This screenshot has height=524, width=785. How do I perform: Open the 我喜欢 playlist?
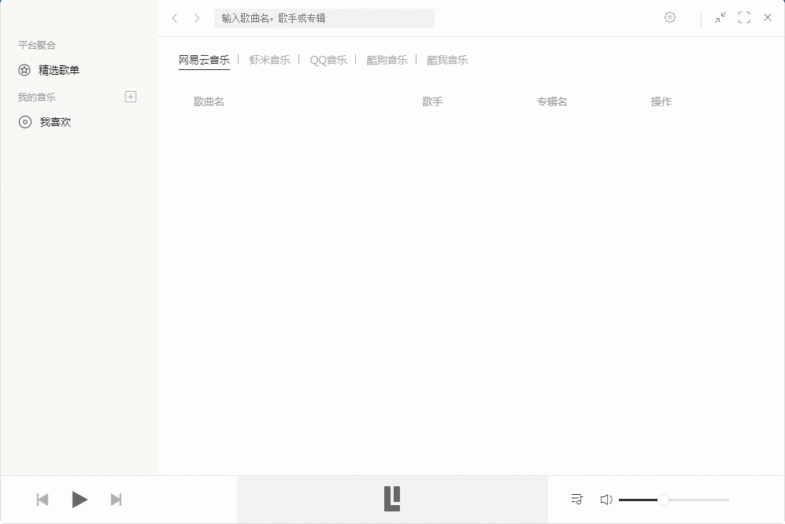point(54,122)
